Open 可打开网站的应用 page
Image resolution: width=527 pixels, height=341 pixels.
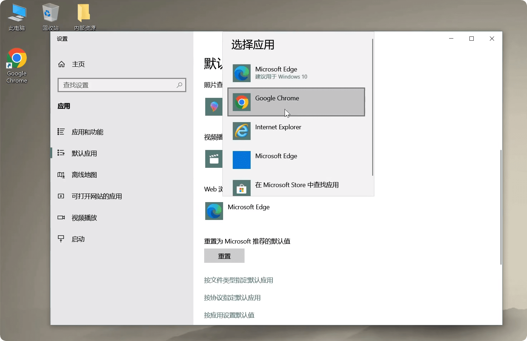pos(97,196)
